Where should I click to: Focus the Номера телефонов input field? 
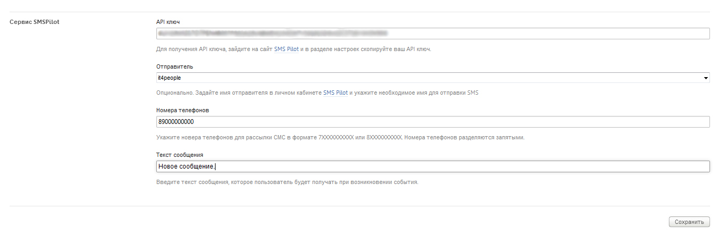[x=432, y=122]
